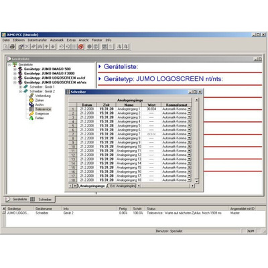This screenshot has height=268, width=268.
Task: Click row header number 5 in table
Action: point(73,126)
